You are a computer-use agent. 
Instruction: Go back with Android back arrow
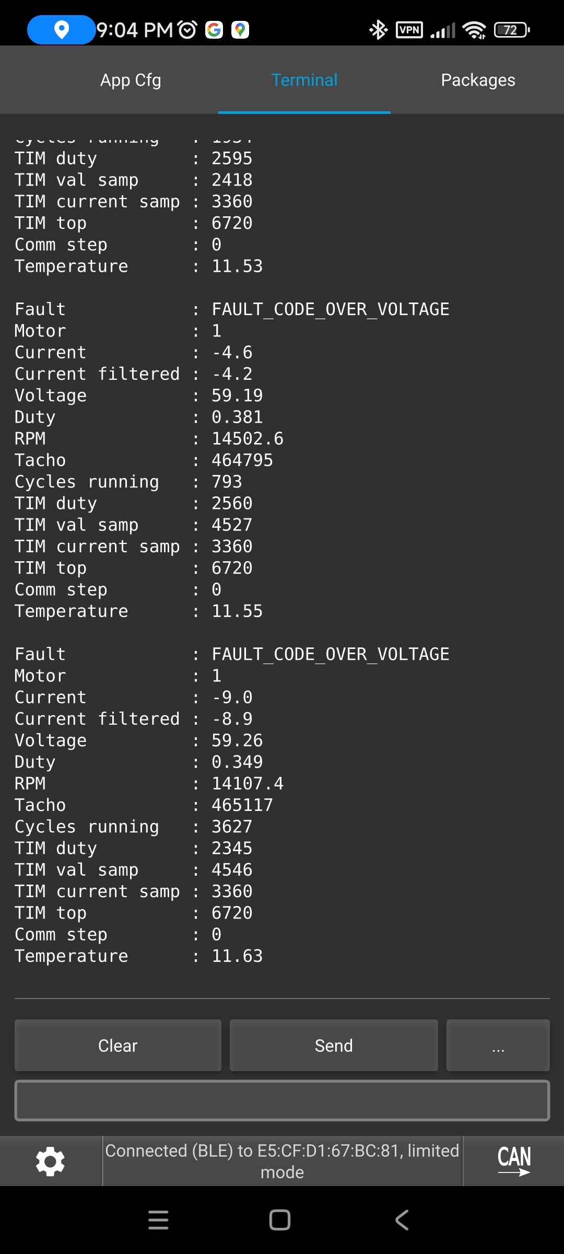click(x=402, y=1220)
